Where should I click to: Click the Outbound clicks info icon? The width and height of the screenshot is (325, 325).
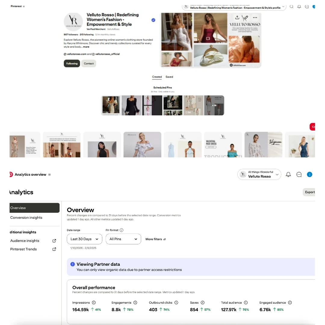(x=176, y=303)
